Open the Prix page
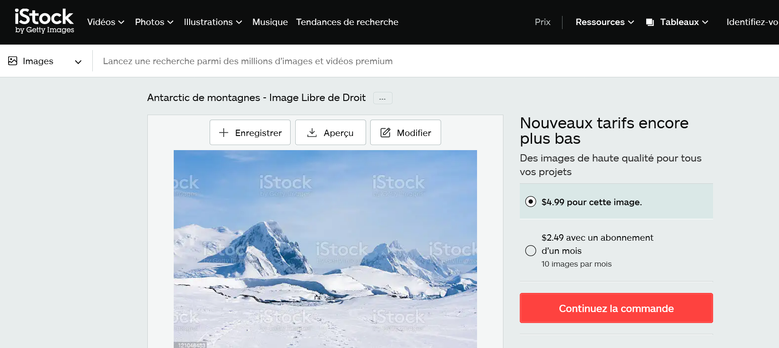 543,22
